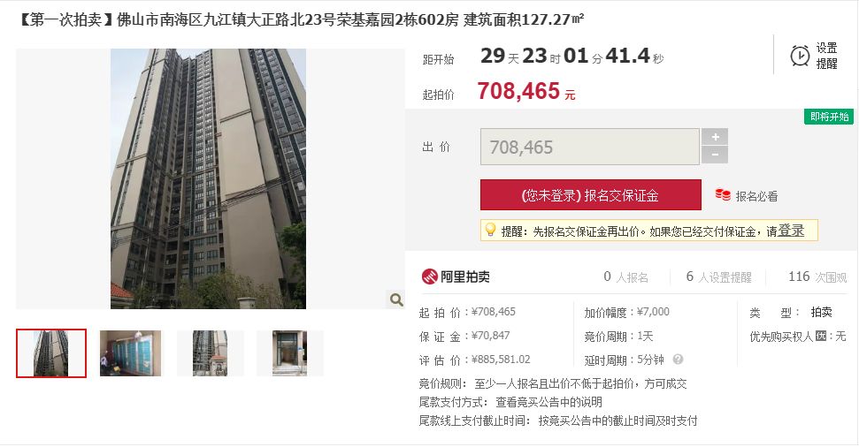Open the 报名必看 link
859x447 pixels.
756,196
